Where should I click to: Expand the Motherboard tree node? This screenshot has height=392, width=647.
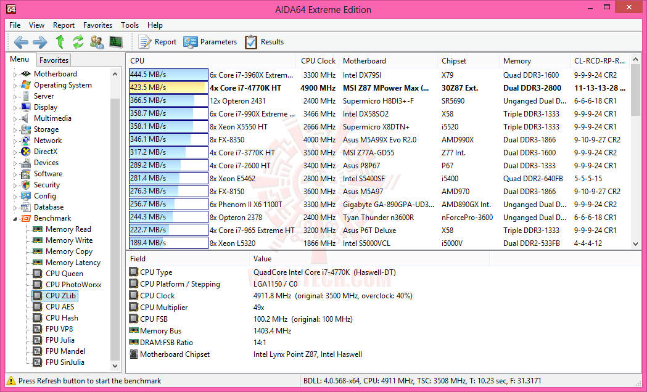pos(15,75)
